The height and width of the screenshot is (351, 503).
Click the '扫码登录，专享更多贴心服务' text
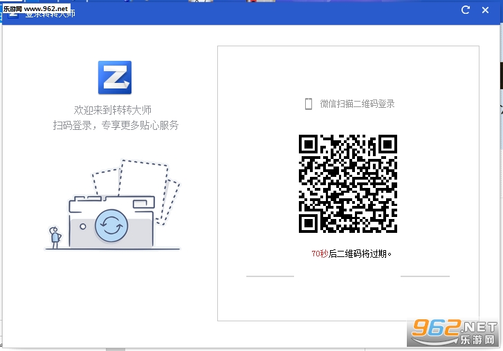[116, 125]
